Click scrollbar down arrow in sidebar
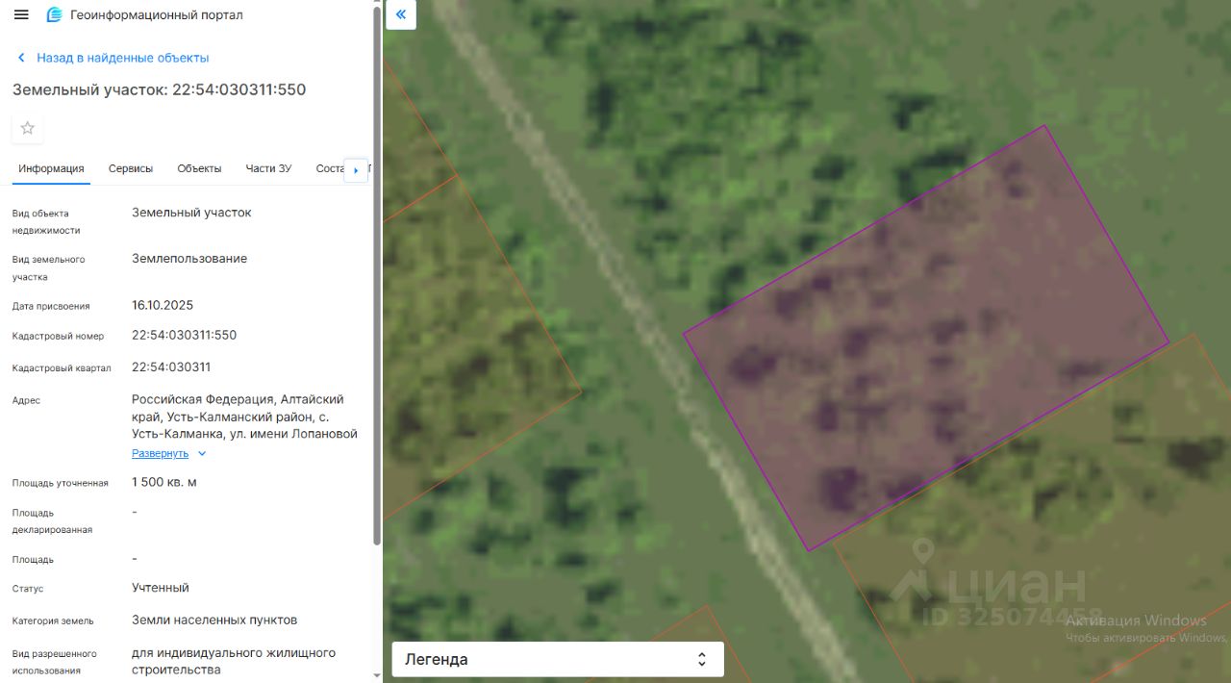 click(x=377, y=675)
